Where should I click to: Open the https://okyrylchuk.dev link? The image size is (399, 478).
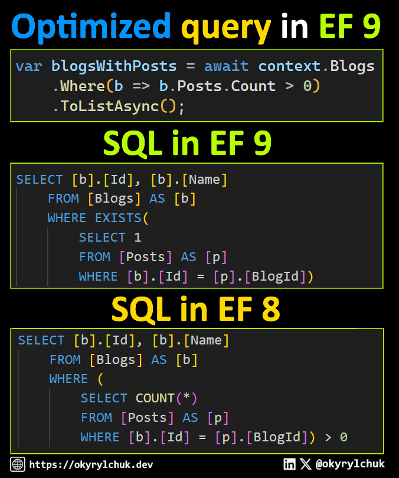(x=91, y=464)
